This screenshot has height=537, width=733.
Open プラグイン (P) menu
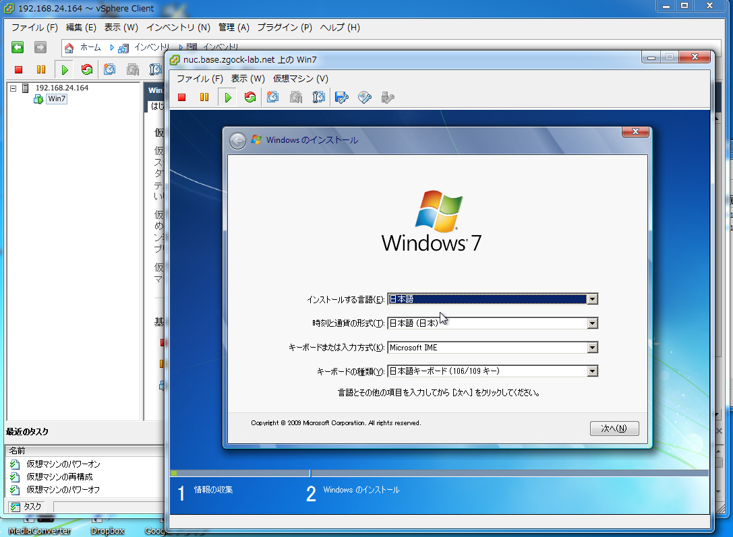pos(284,28)
